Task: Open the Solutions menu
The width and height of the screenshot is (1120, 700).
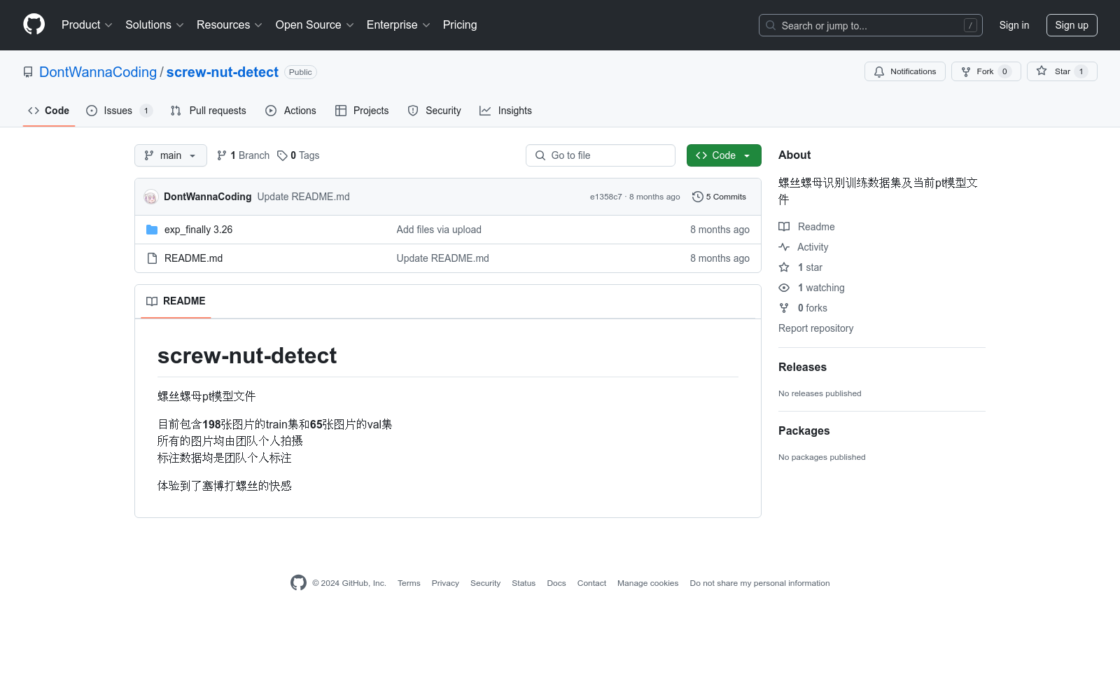Action: pos(155,25)
